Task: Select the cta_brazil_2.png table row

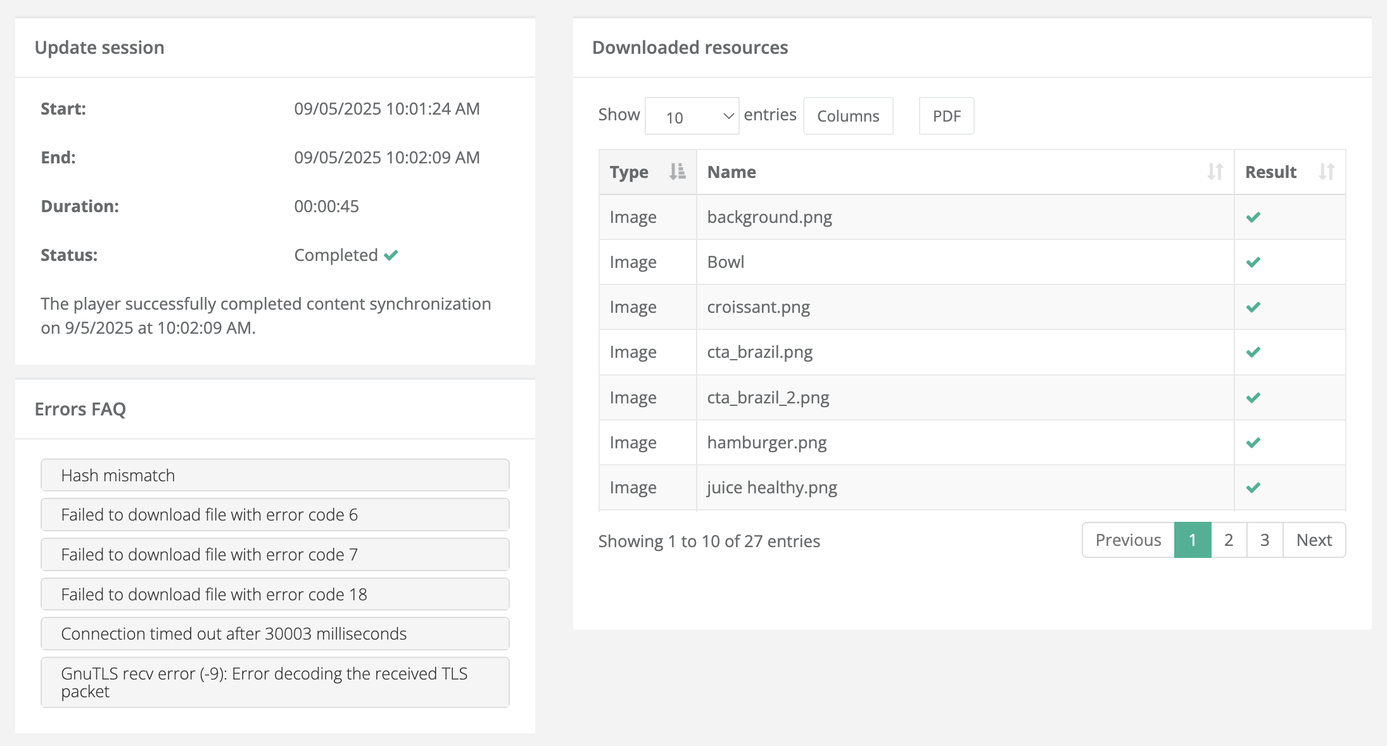Action: [x=768, y=398]
